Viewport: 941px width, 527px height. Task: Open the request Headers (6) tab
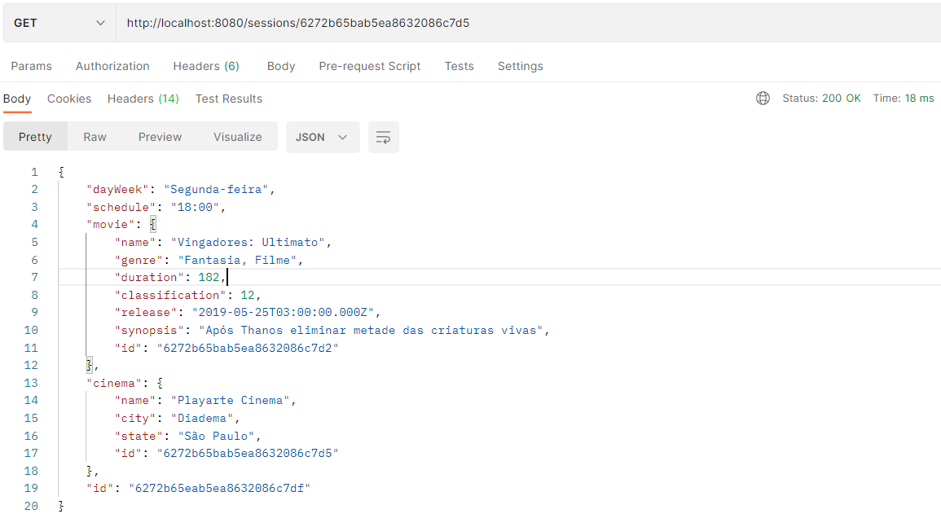click(206, 66)
